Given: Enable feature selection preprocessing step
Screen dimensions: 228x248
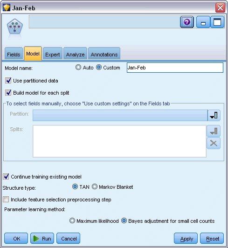Looking at the screenshot, I should click(6, 200).
